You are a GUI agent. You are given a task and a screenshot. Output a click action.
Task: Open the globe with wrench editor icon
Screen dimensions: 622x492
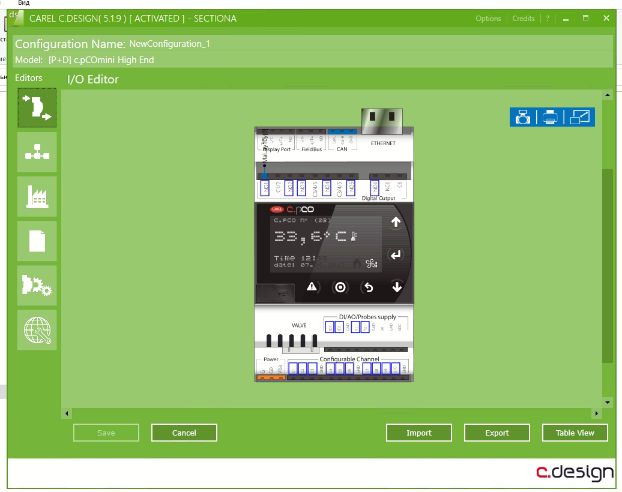click(37, 330)
